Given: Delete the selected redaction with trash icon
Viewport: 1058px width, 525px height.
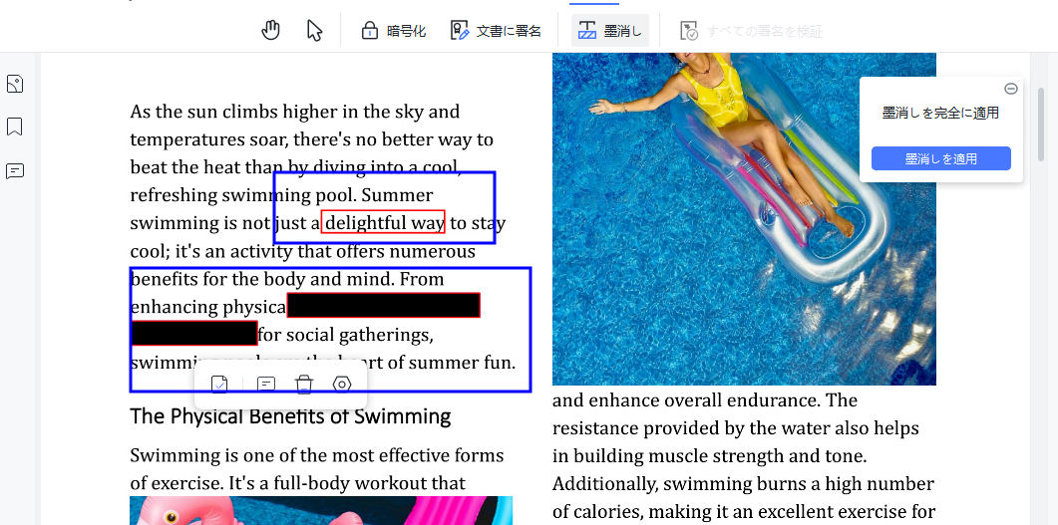Looking at the screenshot, I should coord(305,384).
